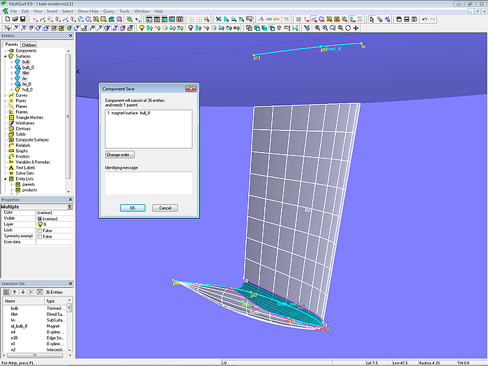488x366 pixels.
Task: Click the light bulb show-all icon
Action: click(x=142, y=28)
